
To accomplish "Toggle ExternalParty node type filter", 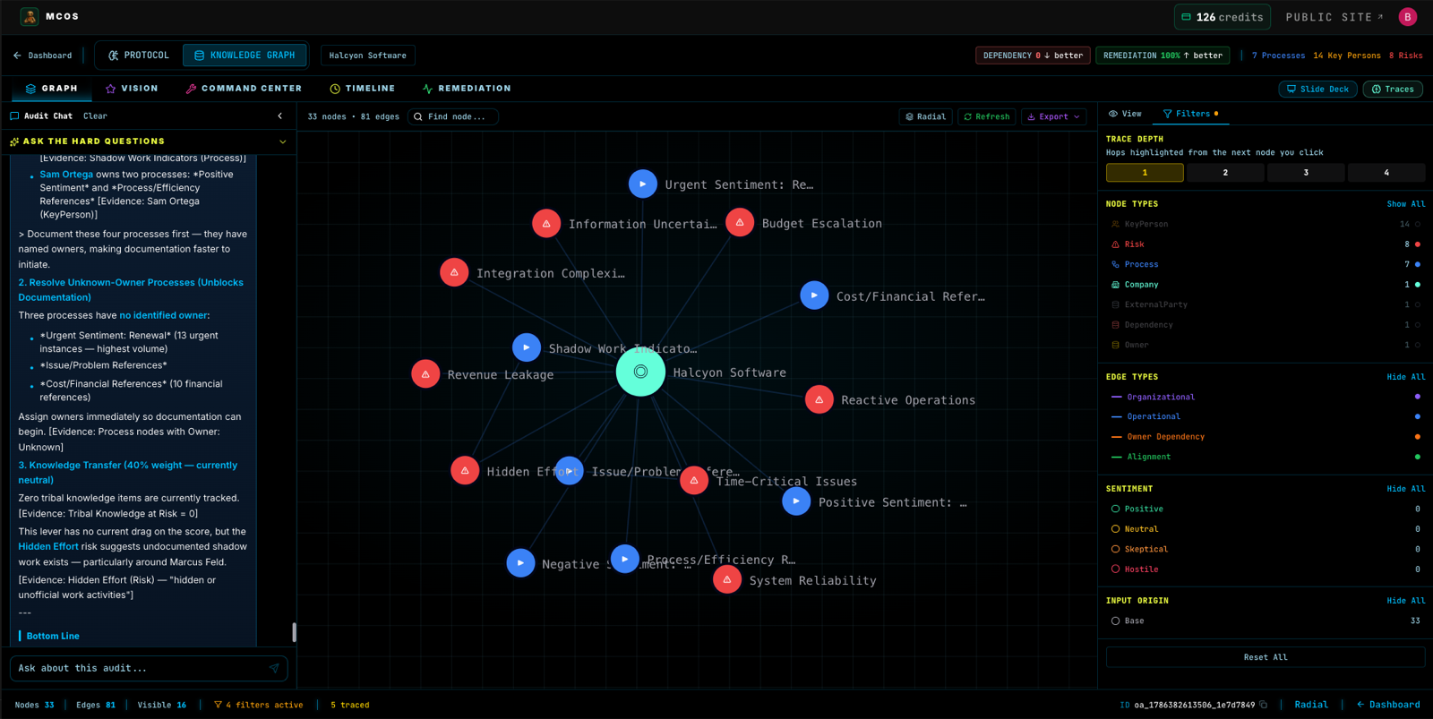I will [1265, 304].
